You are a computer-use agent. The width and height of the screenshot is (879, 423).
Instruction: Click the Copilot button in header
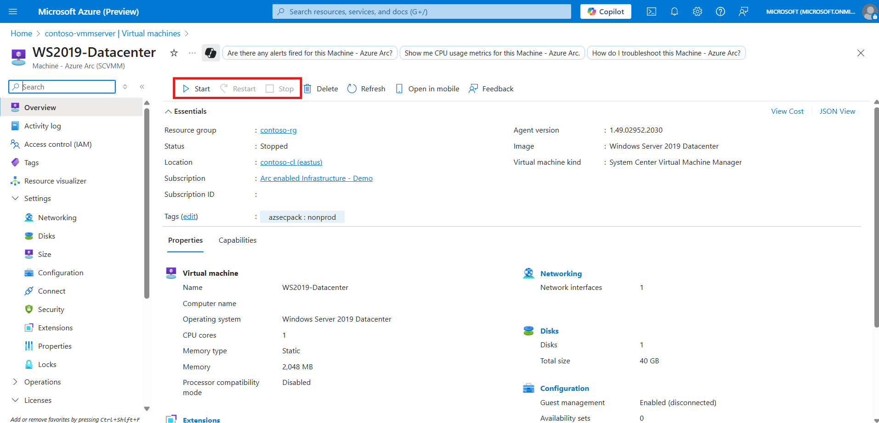click(606, 11)
